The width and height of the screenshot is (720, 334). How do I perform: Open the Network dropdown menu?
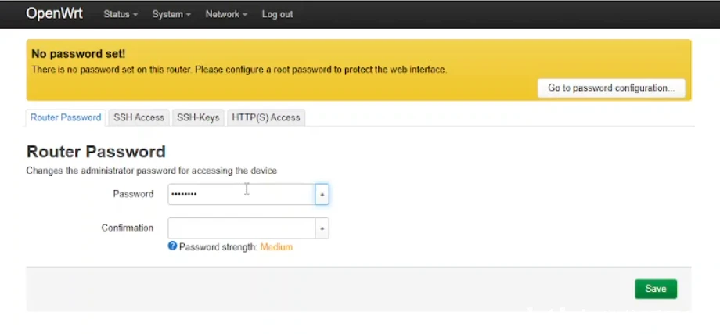[226, 15]
